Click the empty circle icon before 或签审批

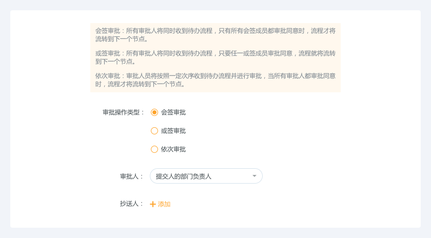pos(154,131)
